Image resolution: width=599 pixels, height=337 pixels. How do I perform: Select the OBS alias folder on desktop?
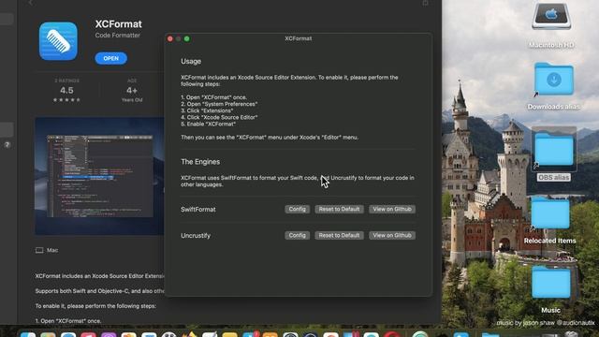pyautogui.click(x=553, y=150)
